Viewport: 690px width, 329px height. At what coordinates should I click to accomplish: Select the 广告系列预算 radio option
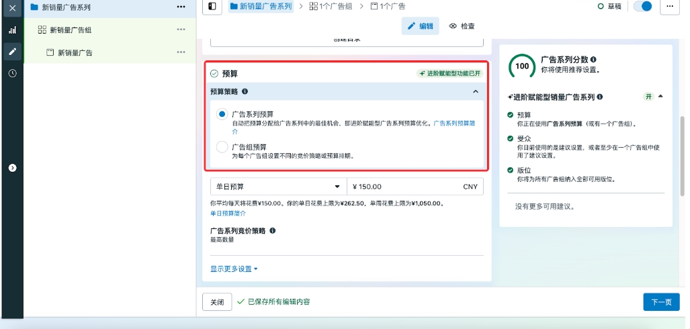[222, 114]
